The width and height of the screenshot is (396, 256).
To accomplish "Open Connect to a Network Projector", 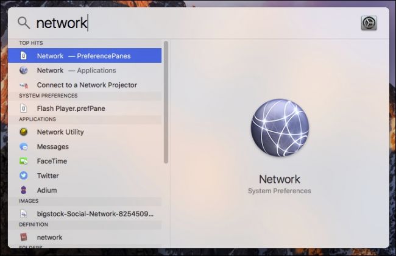I will tap(85, 85).
